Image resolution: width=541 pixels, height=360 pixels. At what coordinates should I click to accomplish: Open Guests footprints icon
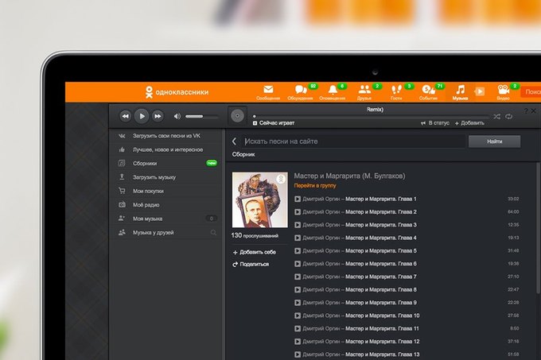[396, 90]
